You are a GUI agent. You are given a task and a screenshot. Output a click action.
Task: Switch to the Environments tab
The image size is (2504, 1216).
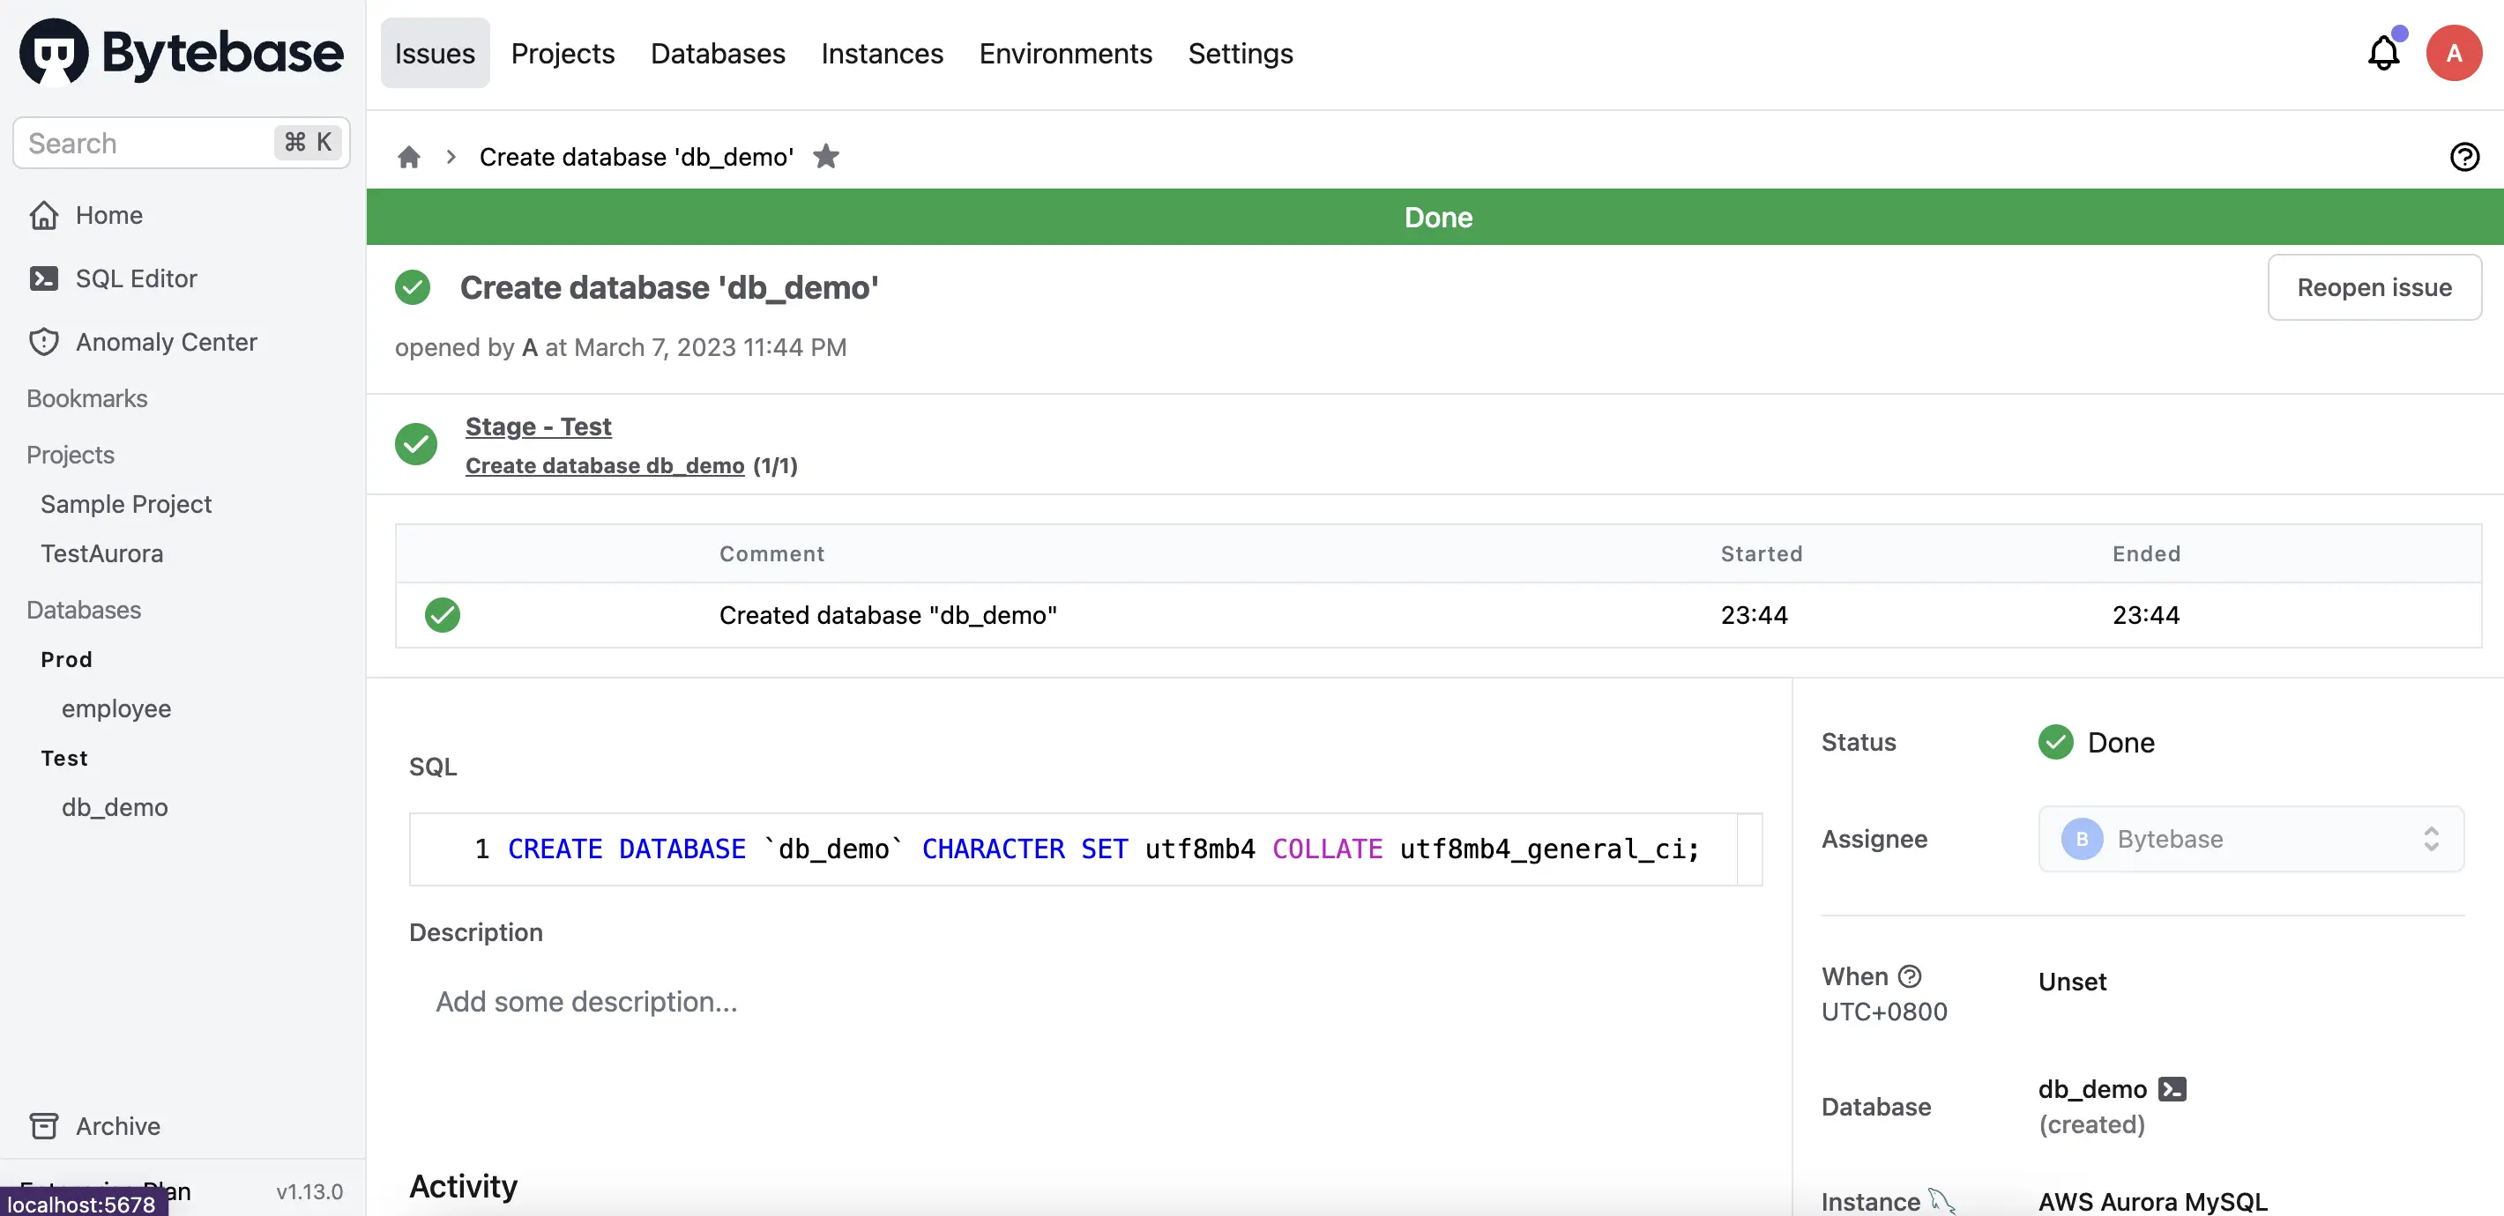(1065, 53)
